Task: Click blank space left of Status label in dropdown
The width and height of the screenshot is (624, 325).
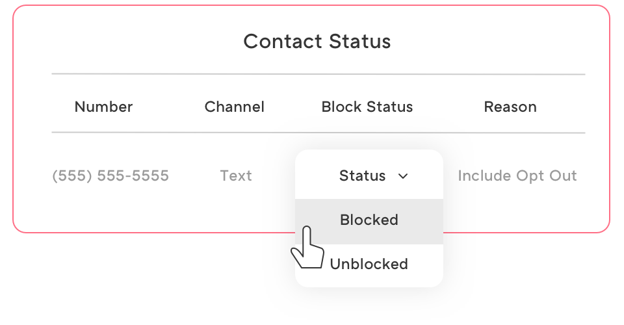Action: [x=317, y=175]
